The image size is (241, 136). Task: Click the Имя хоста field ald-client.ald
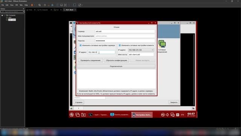tap(141, 54)
